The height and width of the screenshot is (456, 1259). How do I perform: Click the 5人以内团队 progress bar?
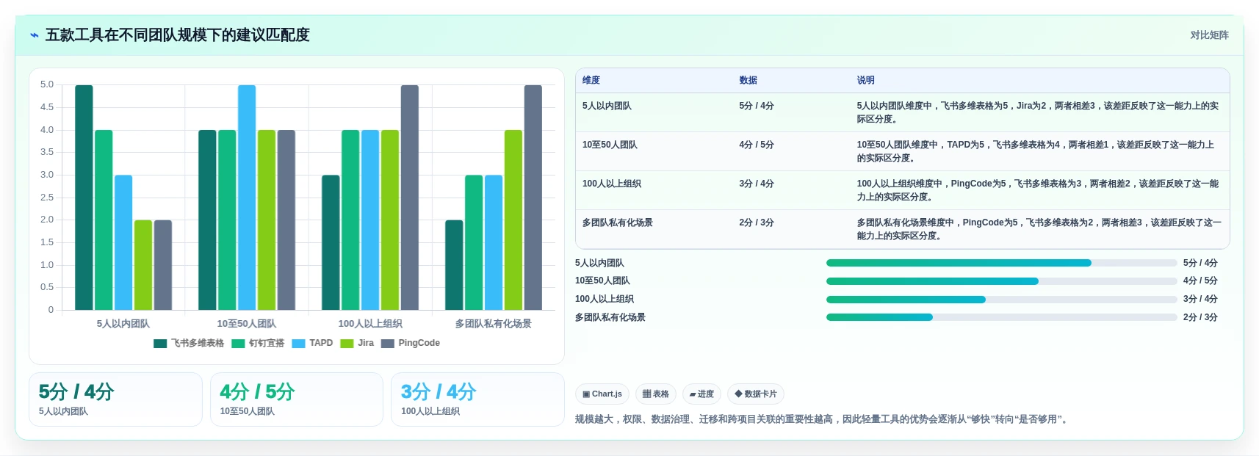1001,263
